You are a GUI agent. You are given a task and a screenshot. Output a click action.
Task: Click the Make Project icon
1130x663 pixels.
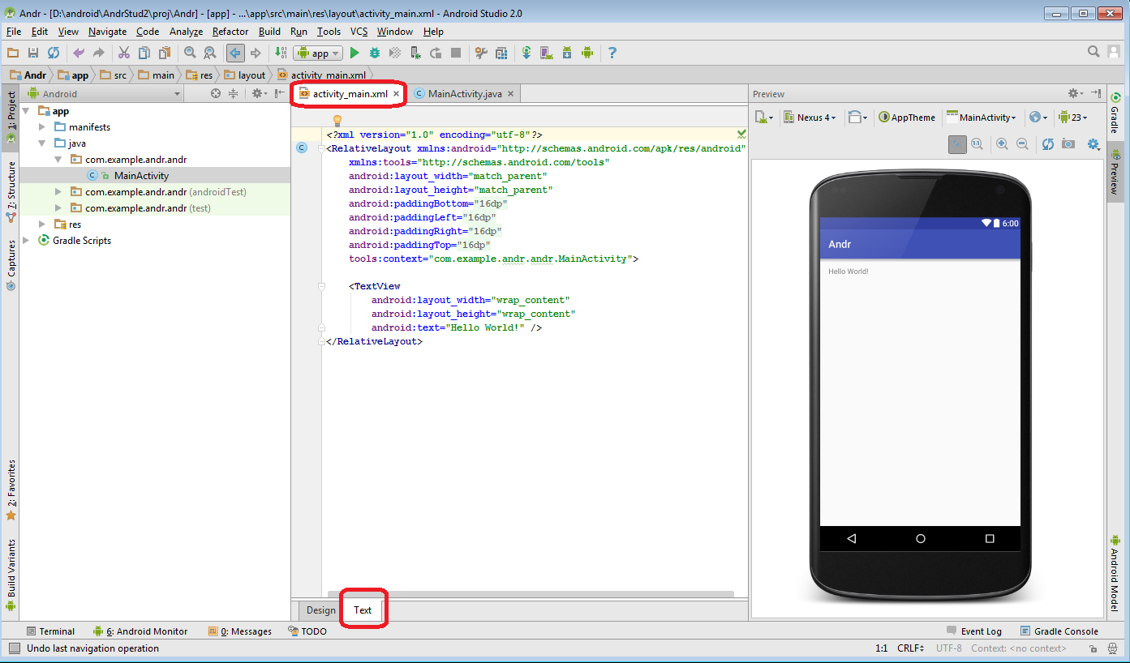pos(281,53)
